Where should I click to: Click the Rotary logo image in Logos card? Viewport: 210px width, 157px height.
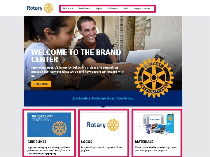103,125
